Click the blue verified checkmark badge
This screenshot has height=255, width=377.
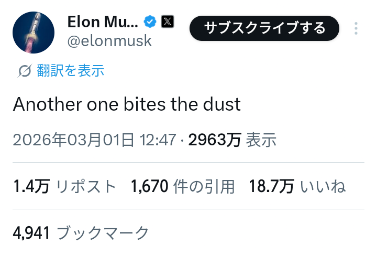click(150, 22)
